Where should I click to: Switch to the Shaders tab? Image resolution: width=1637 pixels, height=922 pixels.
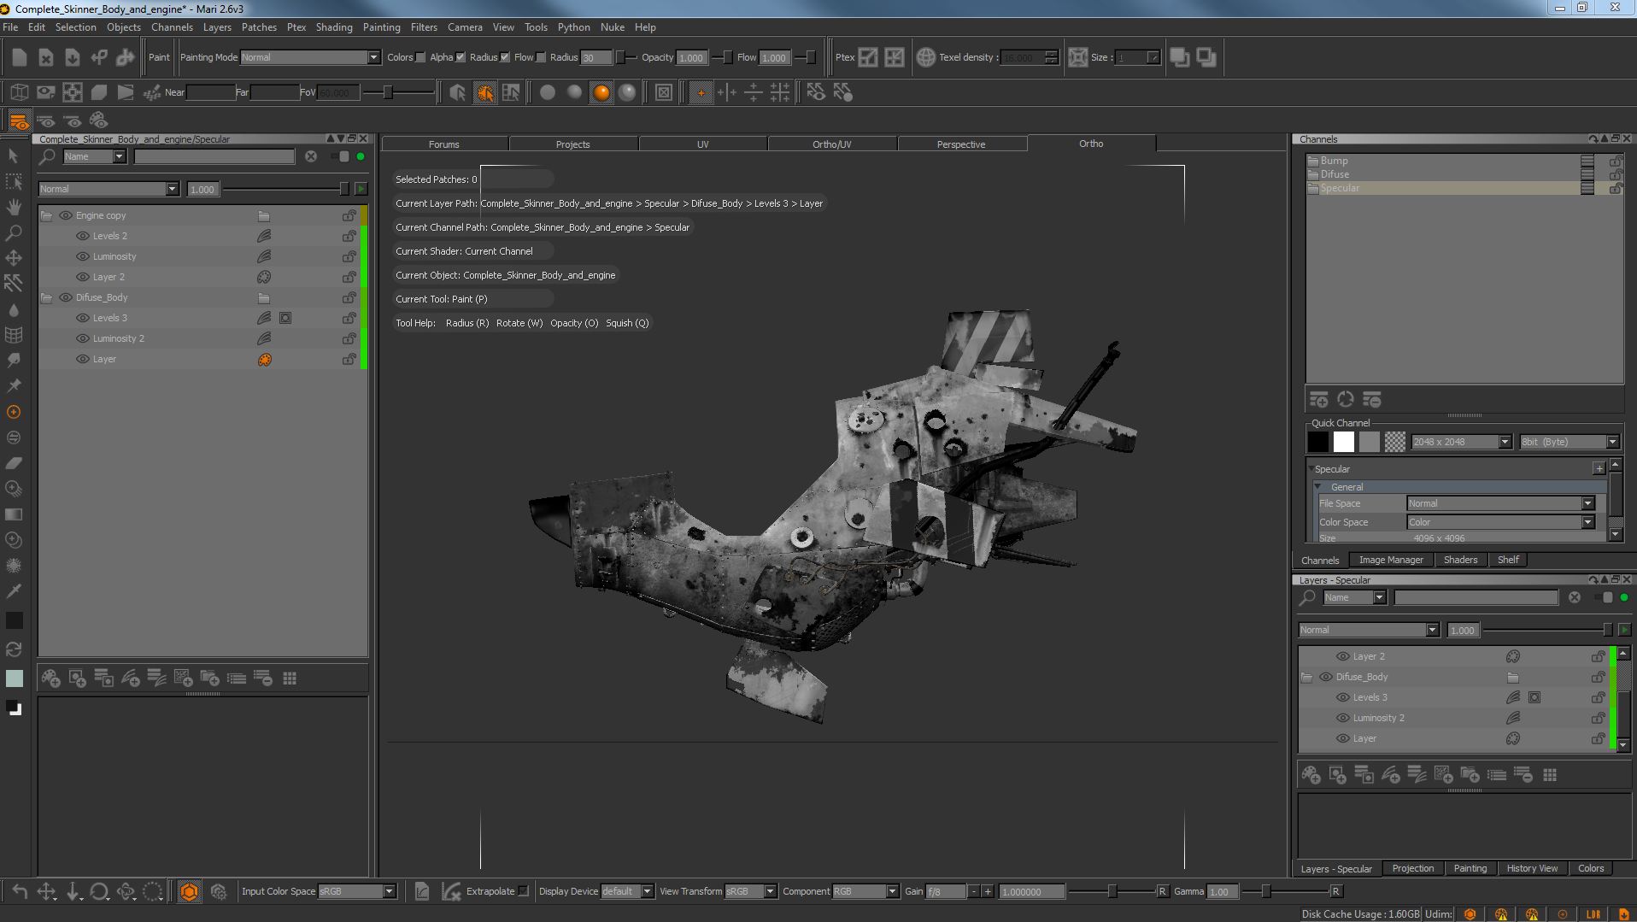1460,560
